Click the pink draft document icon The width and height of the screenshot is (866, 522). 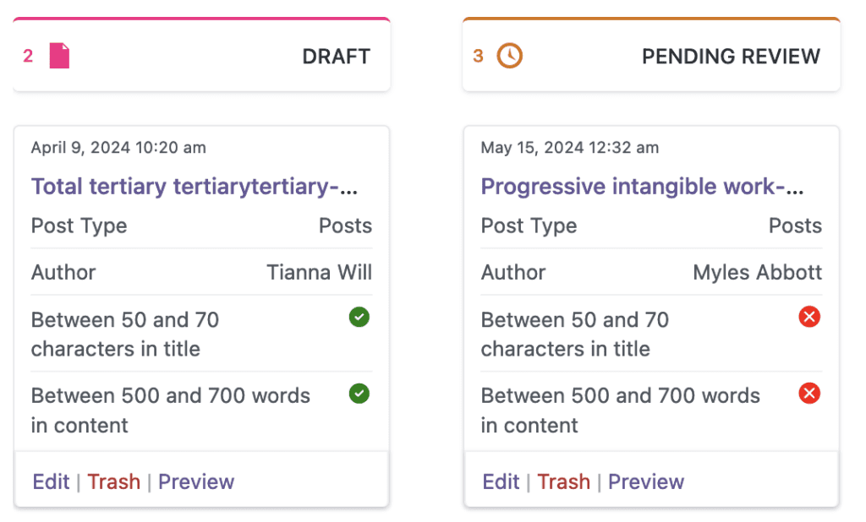click(x=58, y=55)
